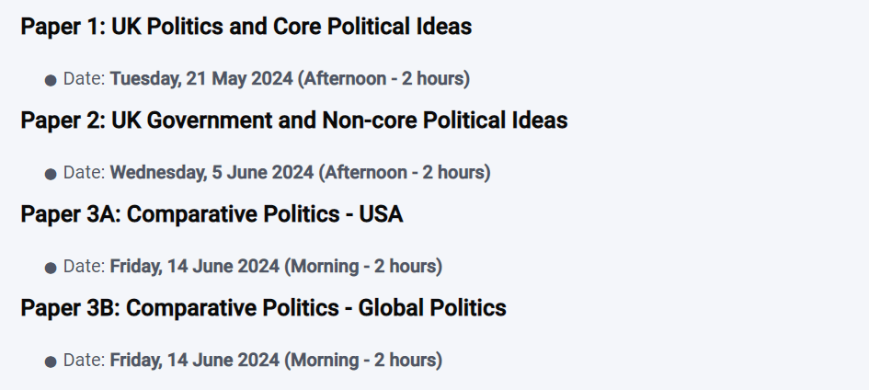Click the bullet point under Paper 2

click(x=51, y=175)
